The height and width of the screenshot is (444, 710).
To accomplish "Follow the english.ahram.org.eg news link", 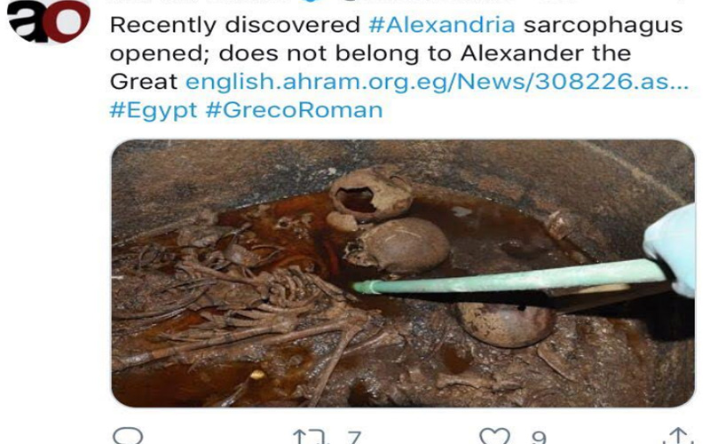I will 437,82.
